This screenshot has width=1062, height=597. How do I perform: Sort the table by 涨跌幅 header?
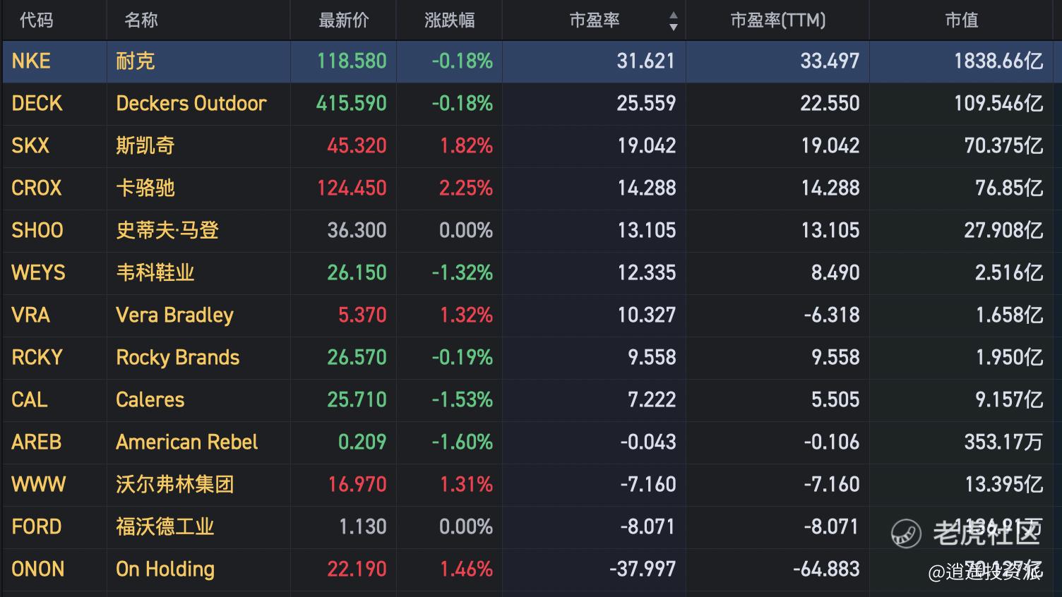tap(449, 20)
